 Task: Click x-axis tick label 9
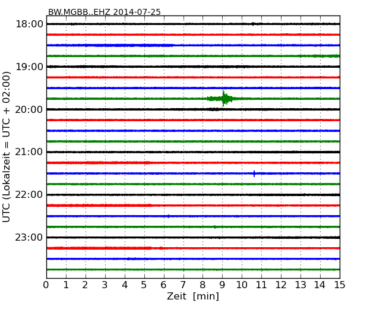point(222,285)
